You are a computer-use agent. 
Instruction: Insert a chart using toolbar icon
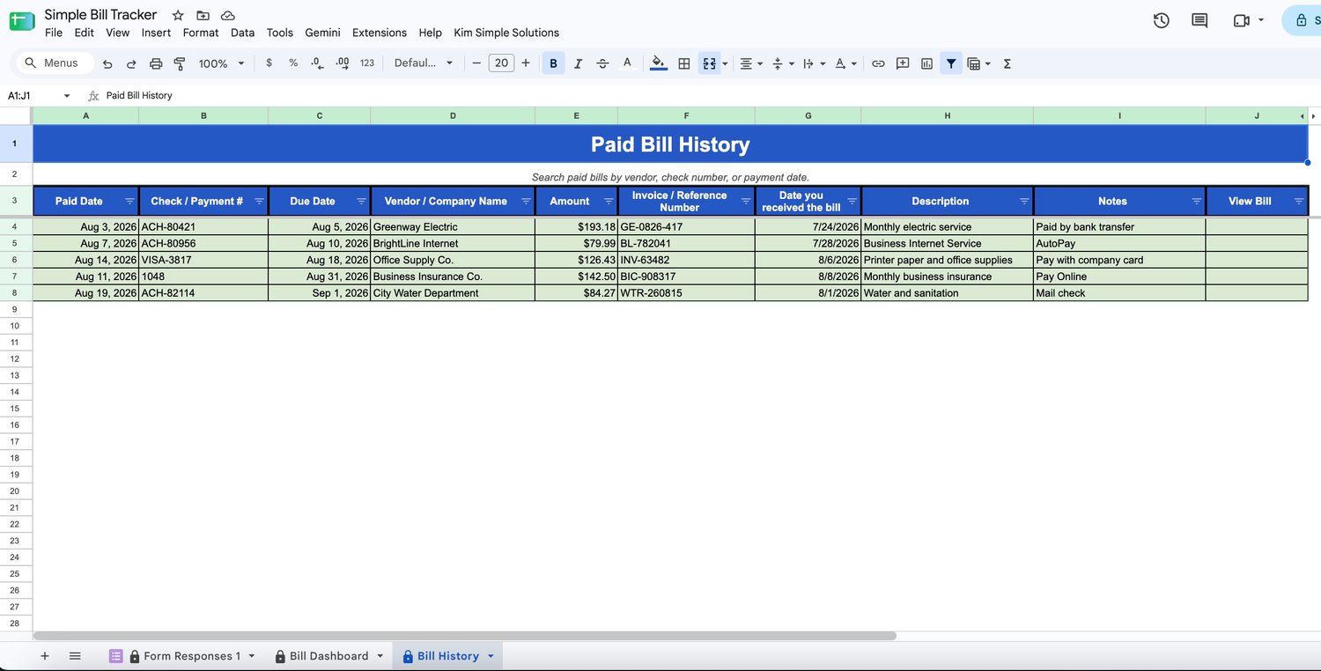pos(926,63)
